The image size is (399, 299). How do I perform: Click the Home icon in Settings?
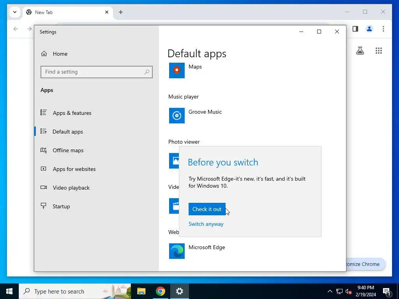tap(44, 54)
